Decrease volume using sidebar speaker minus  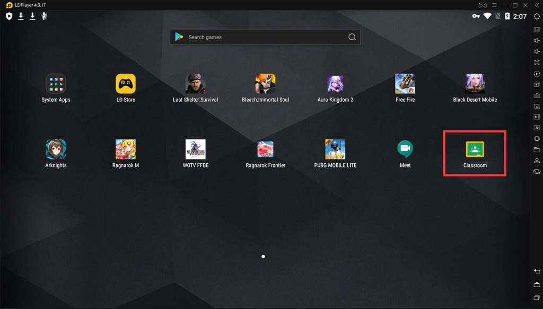[x=537, y=51]
